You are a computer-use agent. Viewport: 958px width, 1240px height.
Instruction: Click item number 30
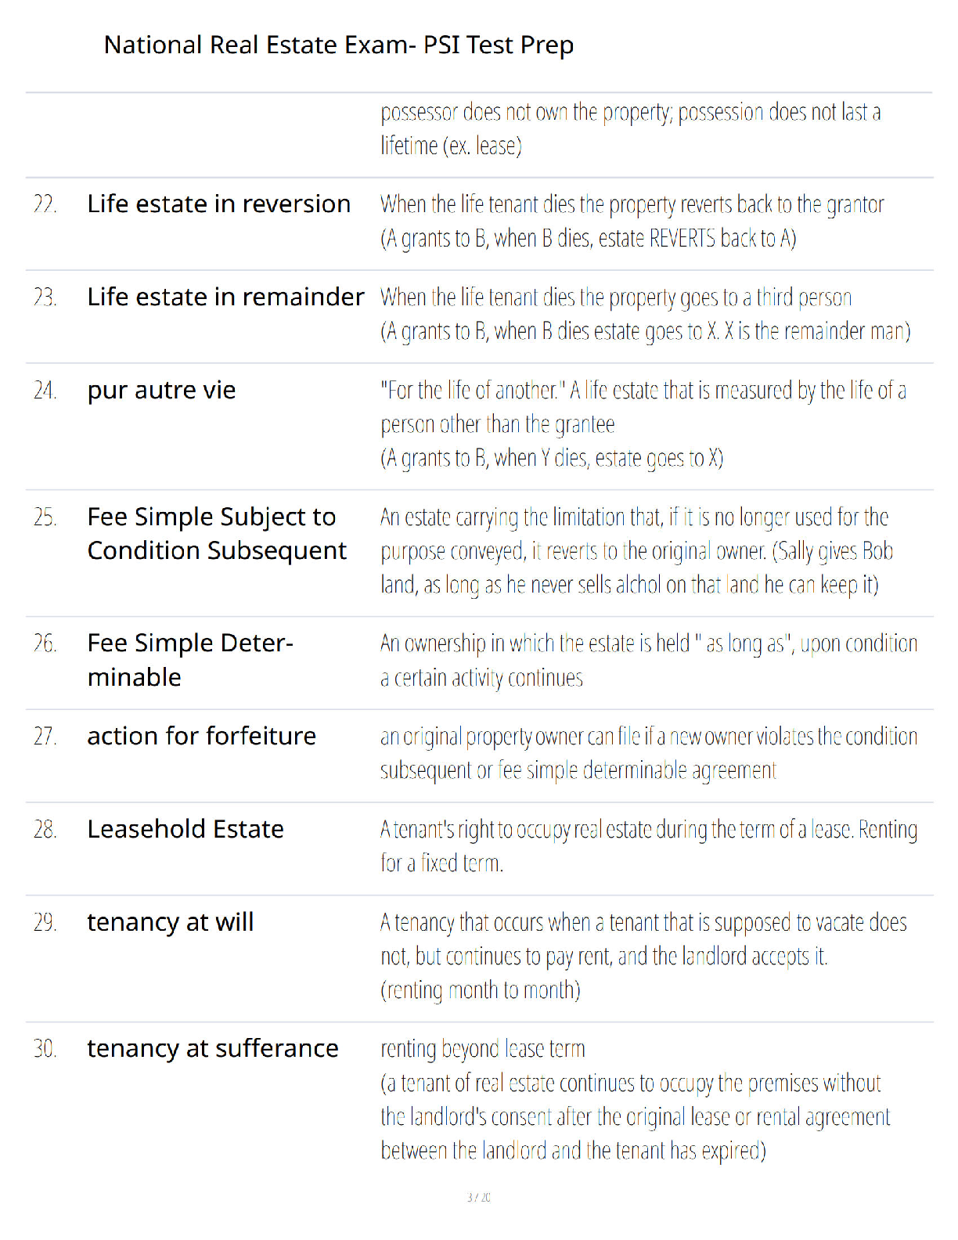45,1049
